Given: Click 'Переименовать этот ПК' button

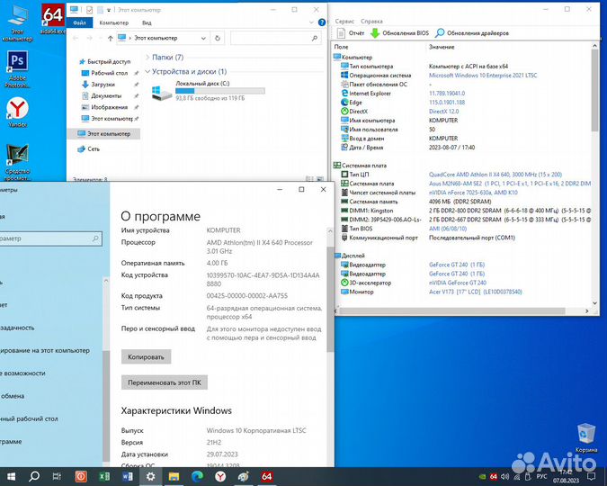Looking at the screenshot, I should click(165, 382).
